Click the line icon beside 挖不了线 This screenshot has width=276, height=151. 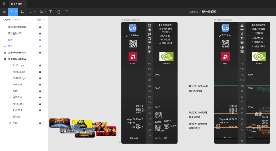coord(10,97)
